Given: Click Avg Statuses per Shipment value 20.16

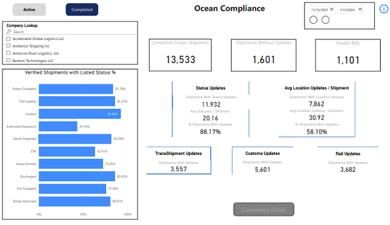Looking at the screenshot, I should pos(210,118).
